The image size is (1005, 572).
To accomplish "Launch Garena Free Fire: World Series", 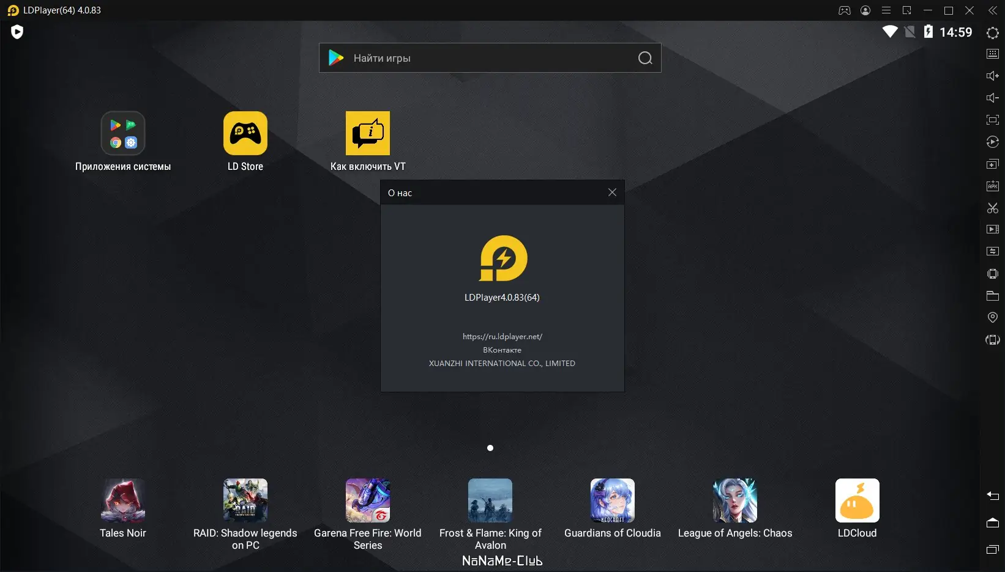I will coord(368,515).
